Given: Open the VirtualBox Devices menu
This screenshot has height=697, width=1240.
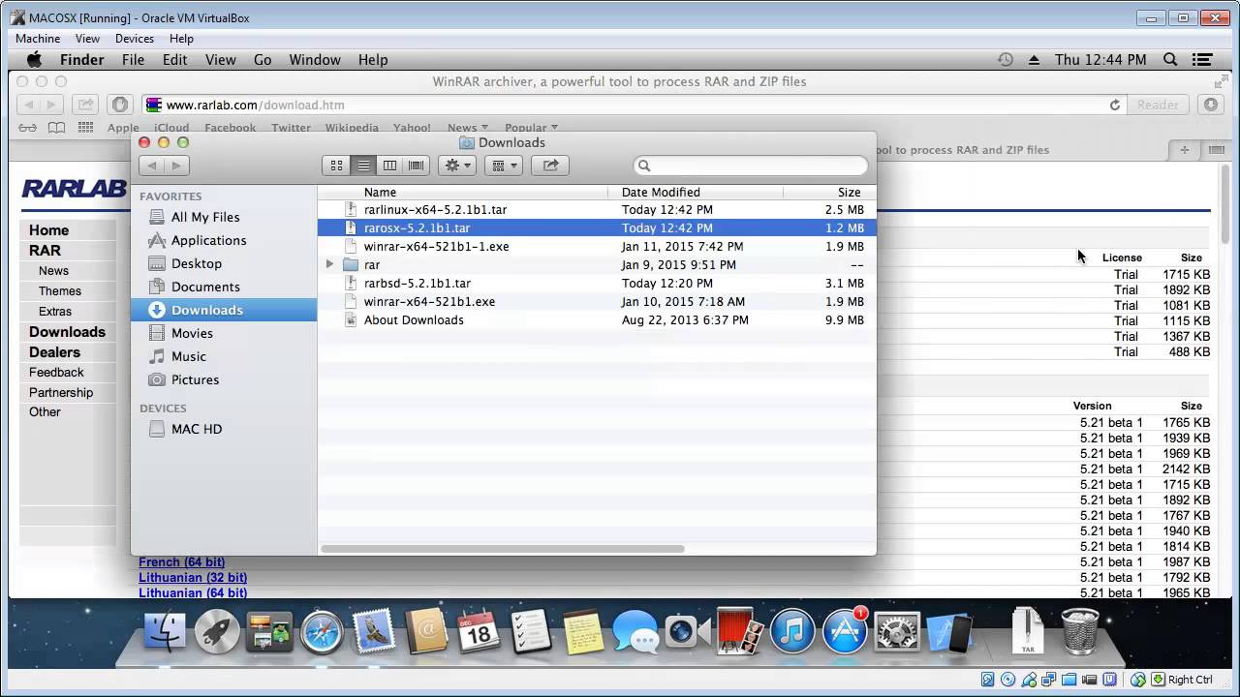Looking at the screenshot, I should point(134,39).
